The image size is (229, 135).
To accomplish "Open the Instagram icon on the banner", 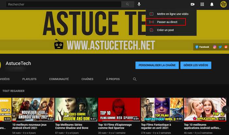I will (x=215, y=47).
